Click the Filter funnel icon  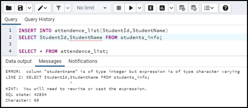(x=59, y=8)
